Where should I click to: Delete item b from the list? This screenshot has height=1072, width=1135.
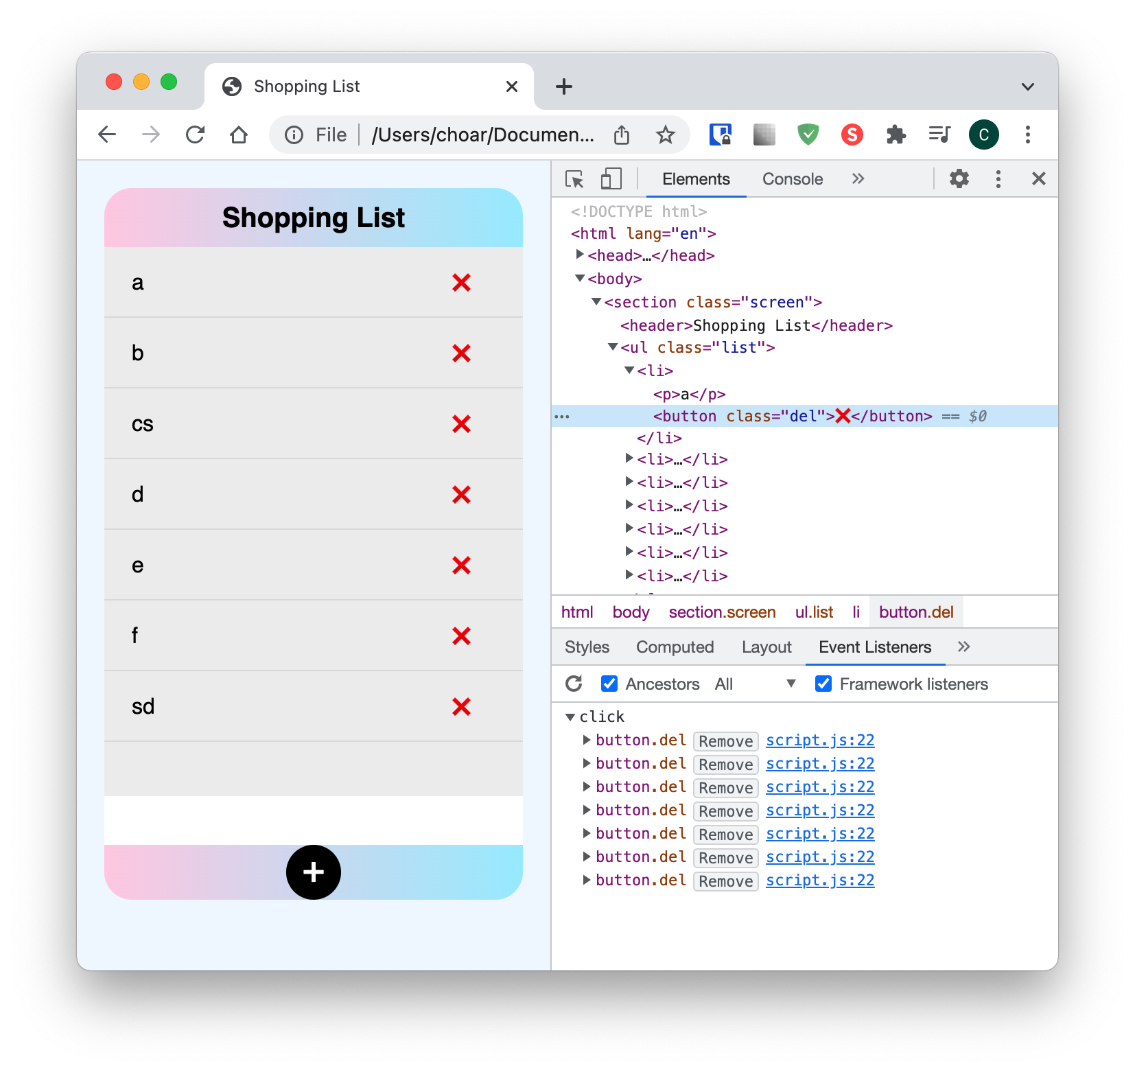click(x=462, y=353)
